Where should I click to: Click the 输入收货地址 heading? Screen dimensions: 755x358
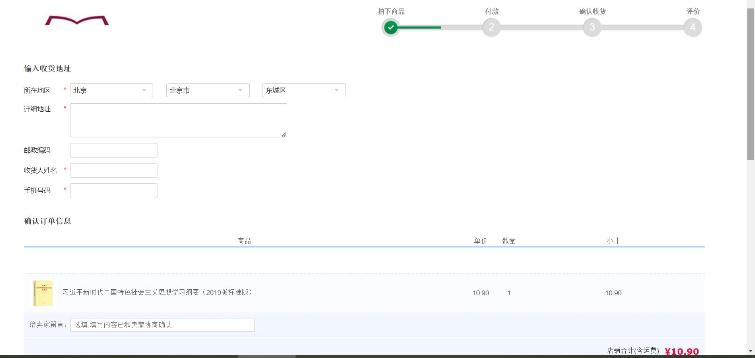[48, 68]
